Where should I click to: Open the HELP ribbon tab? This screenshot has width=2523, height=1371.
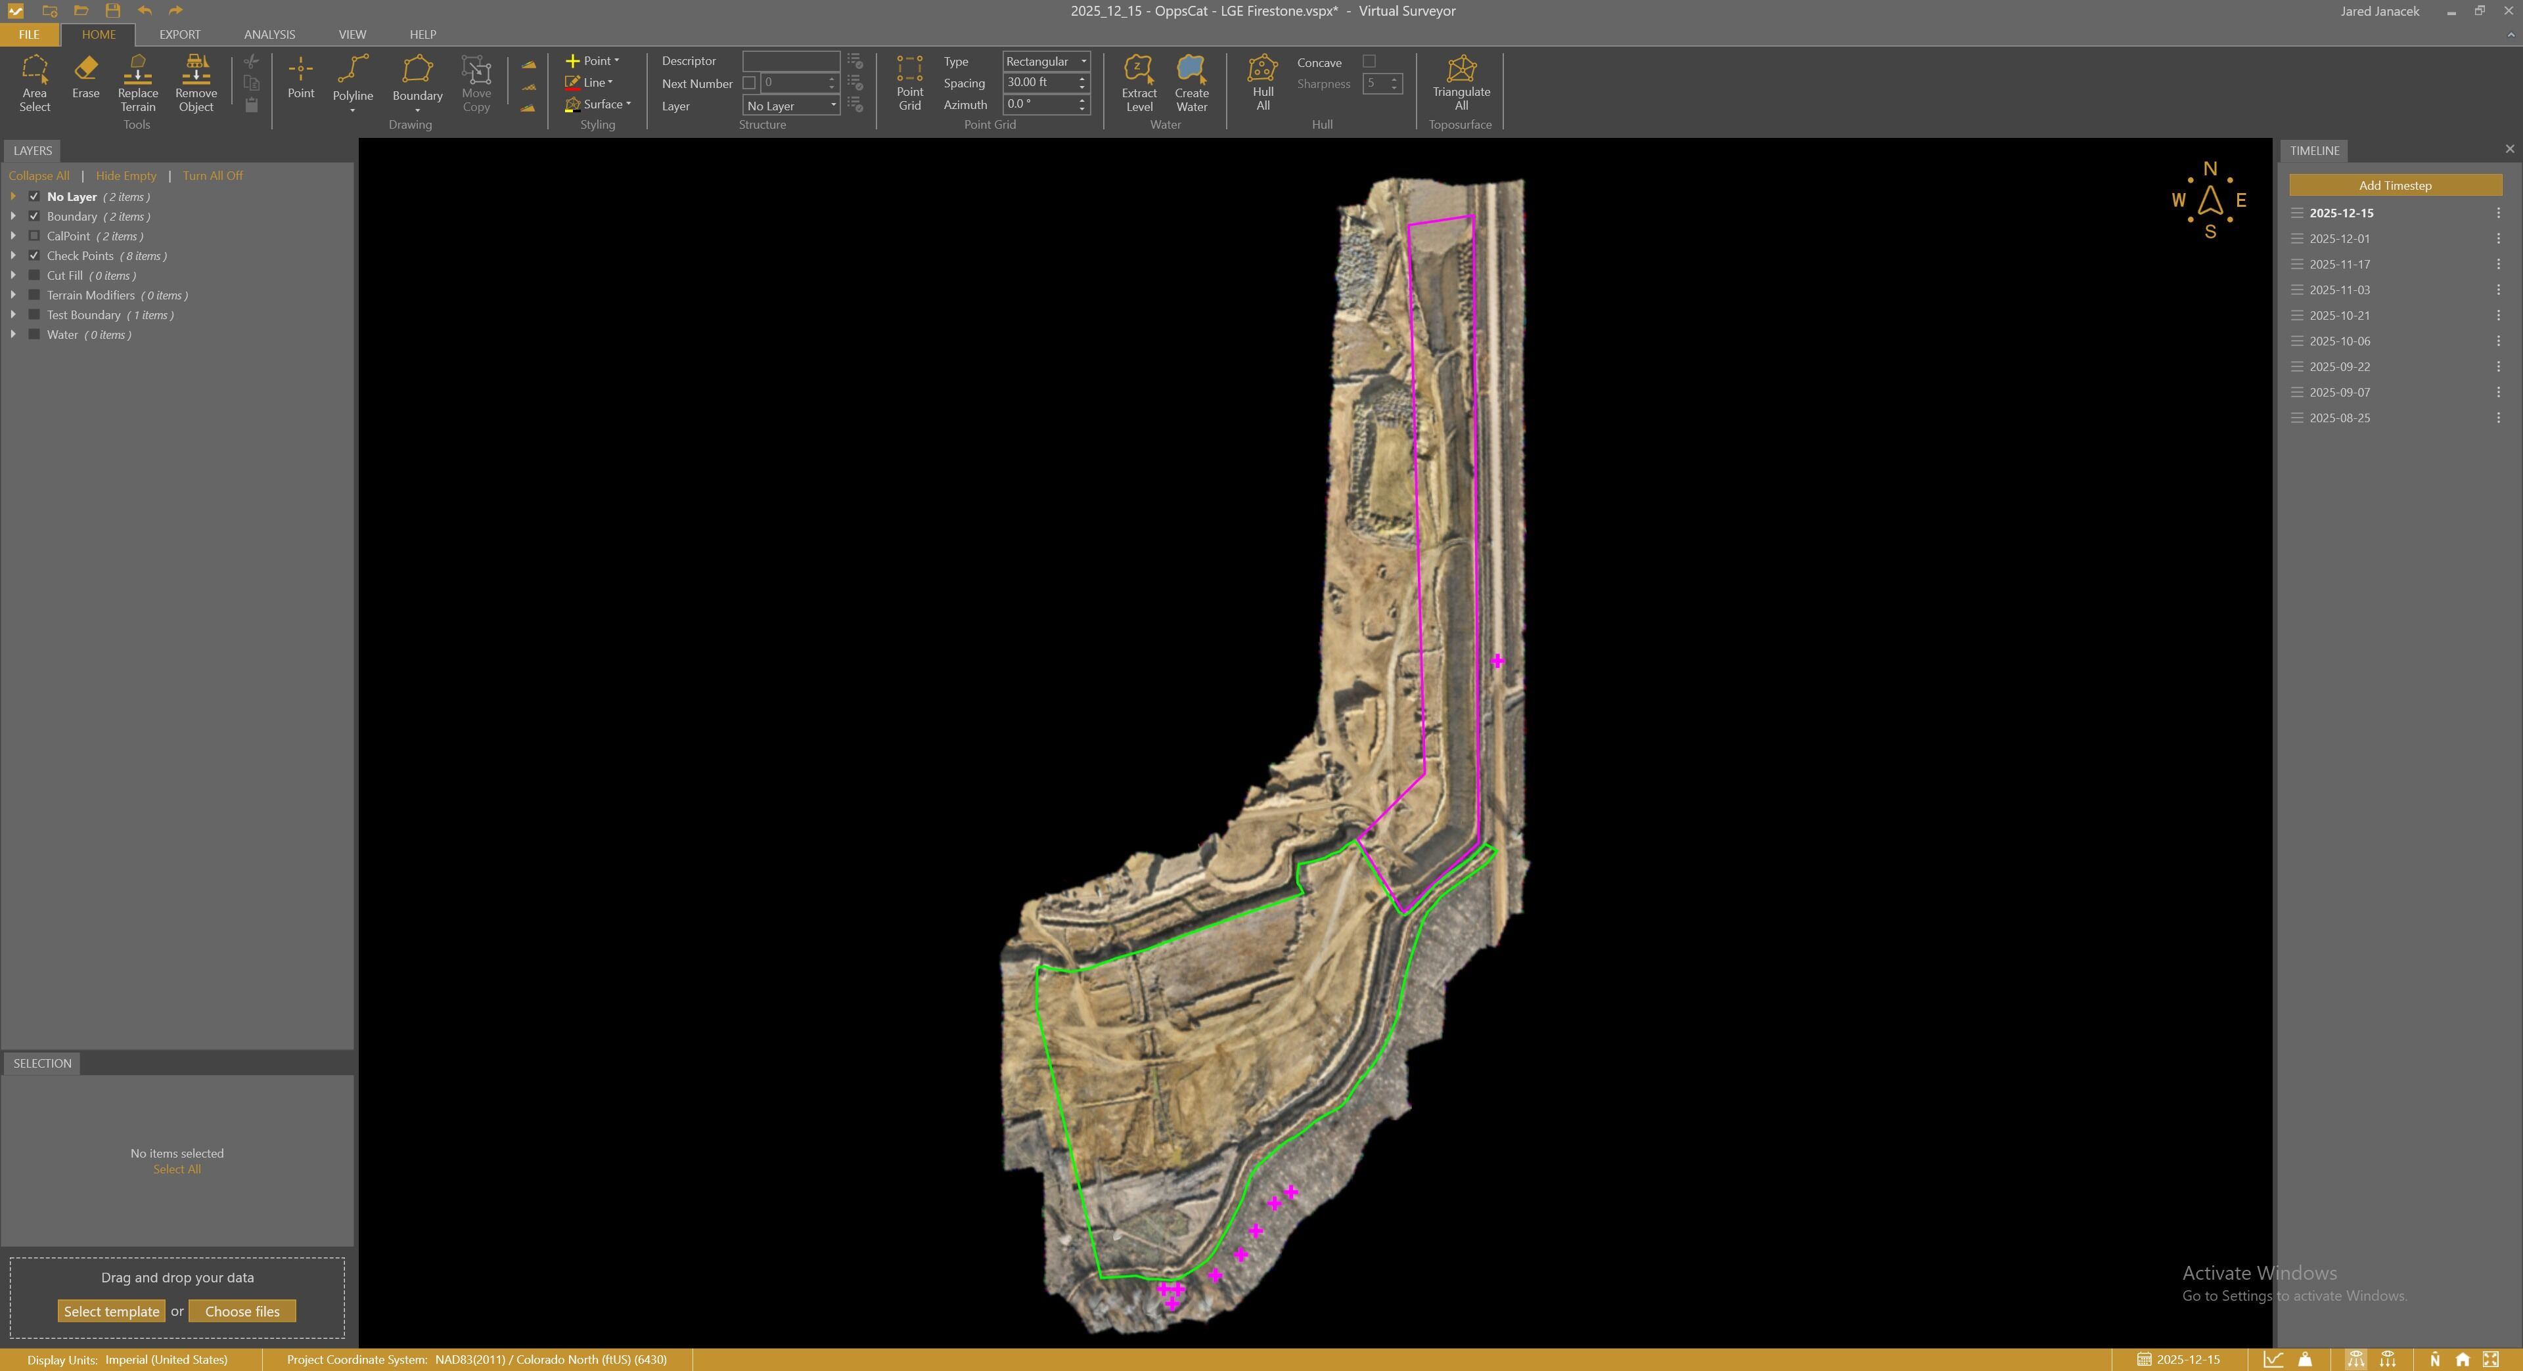(x=422, y=34)
